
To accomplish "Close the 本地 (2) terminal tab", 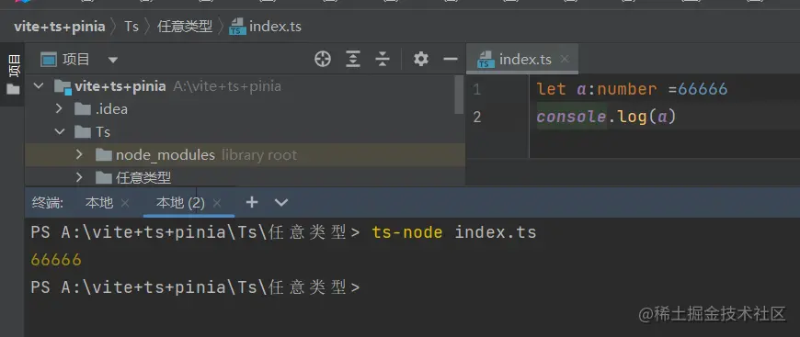I will click(217, 203).
